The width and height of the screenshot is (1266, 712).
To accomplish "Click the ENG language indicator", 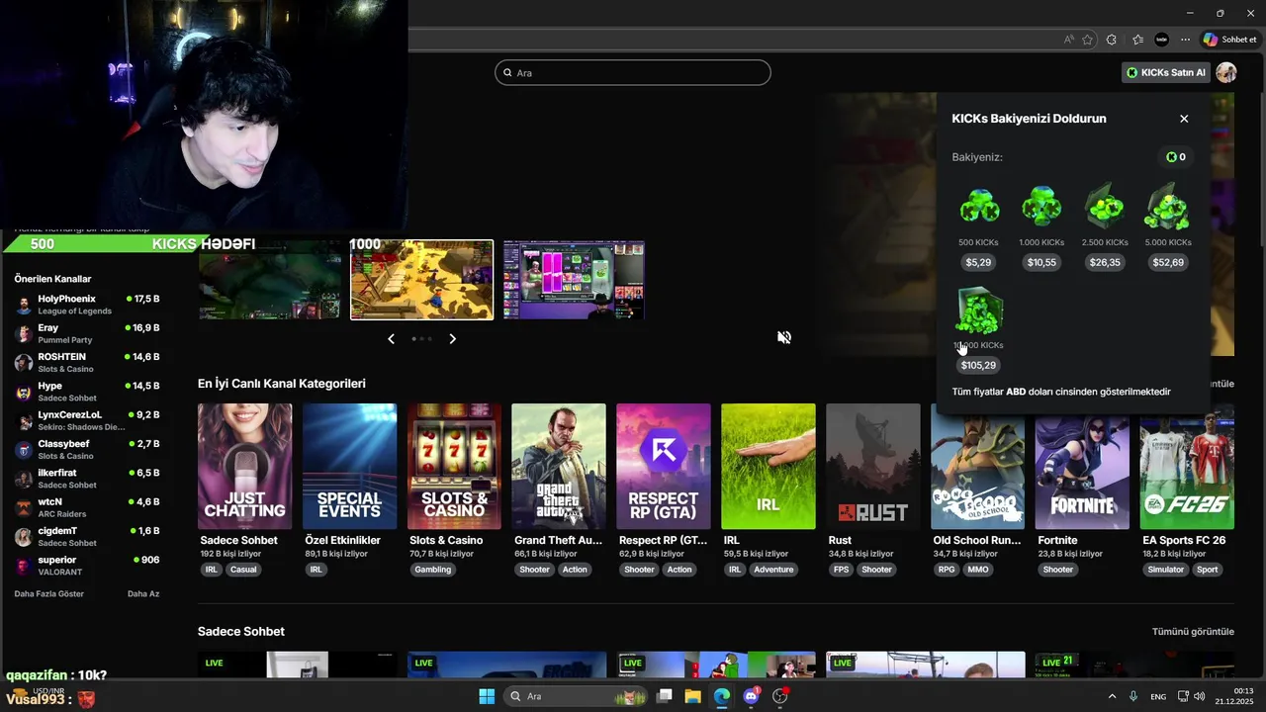I will (x=1158, y=697).
